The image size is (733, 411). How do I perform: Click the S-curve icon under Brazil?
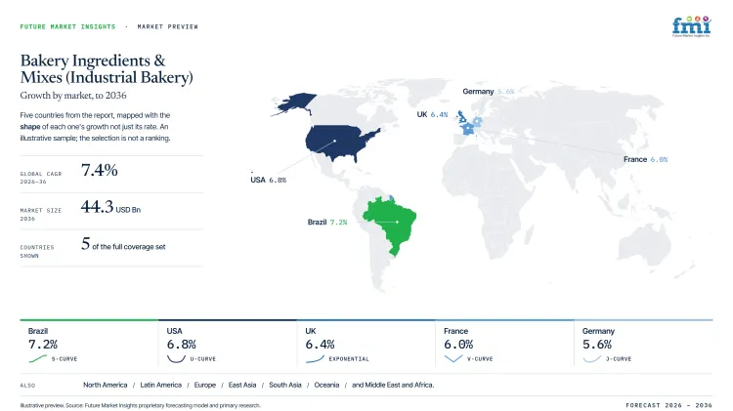coord(37,358)
